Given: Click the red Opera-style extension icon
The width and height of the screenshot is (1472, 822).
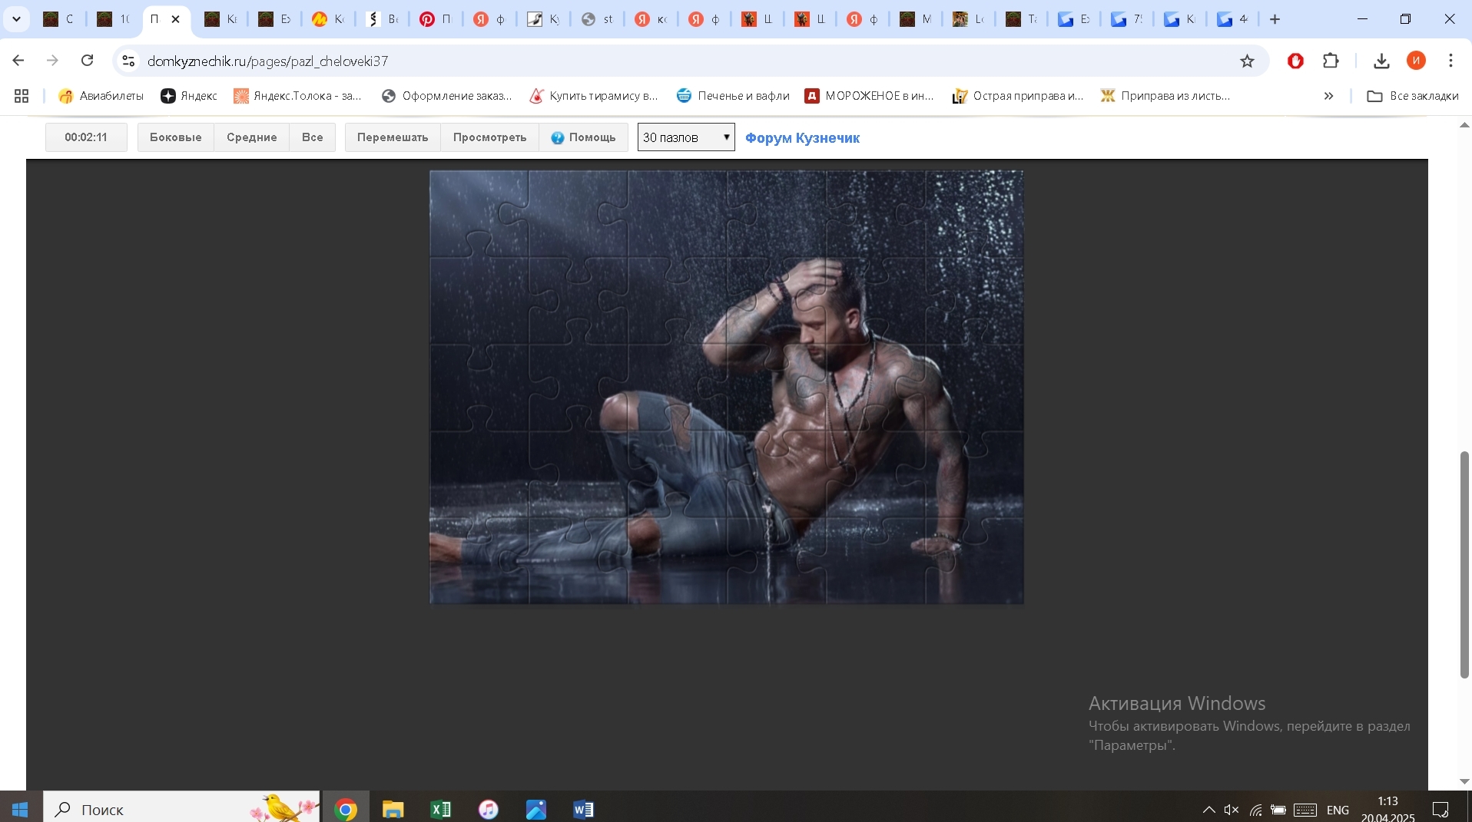Looking at the screenshot, I should (x=1295, y=61).
